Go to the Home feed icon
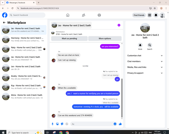 [x=68, y=15]
